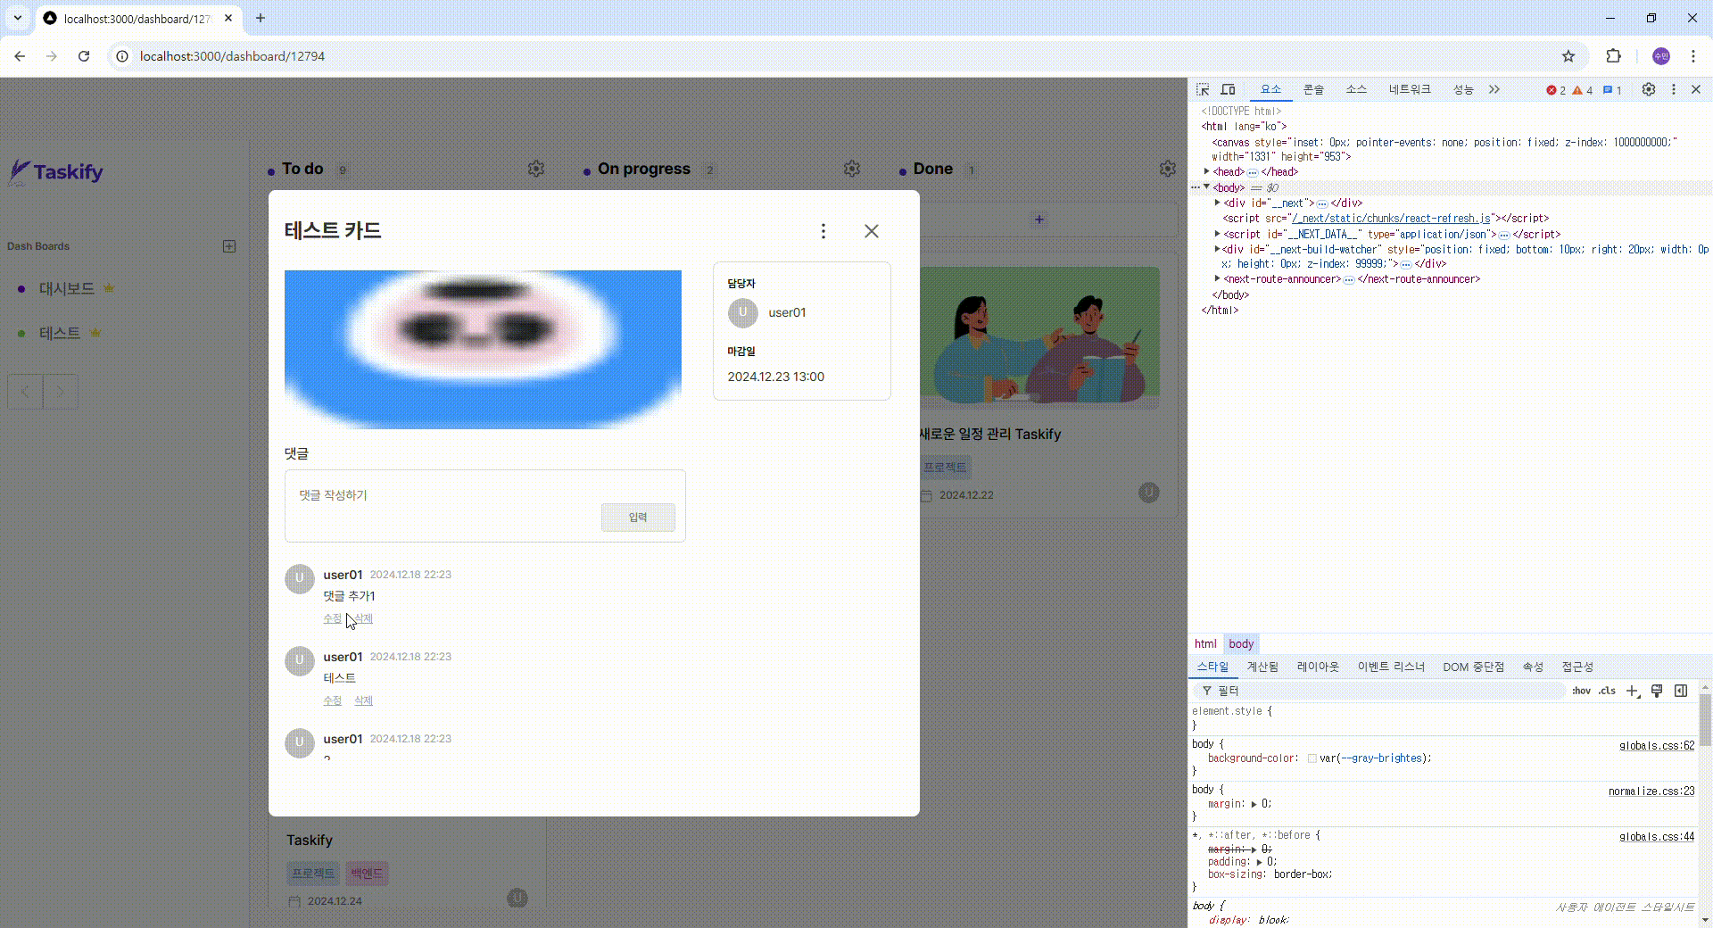Switch to 성능 DevTools tab

[1463, 89]
